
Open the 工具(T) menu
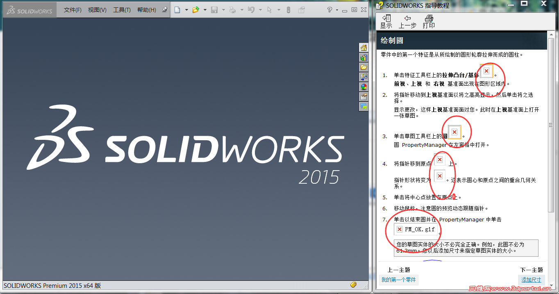[122, 10]
